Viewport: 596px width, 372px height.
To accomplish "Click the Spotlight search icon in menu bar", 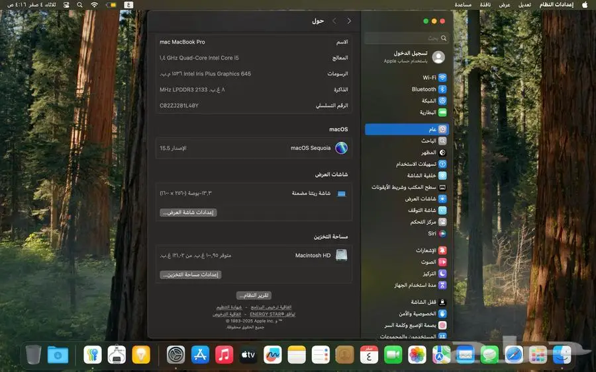I will (x=79, y=5).
